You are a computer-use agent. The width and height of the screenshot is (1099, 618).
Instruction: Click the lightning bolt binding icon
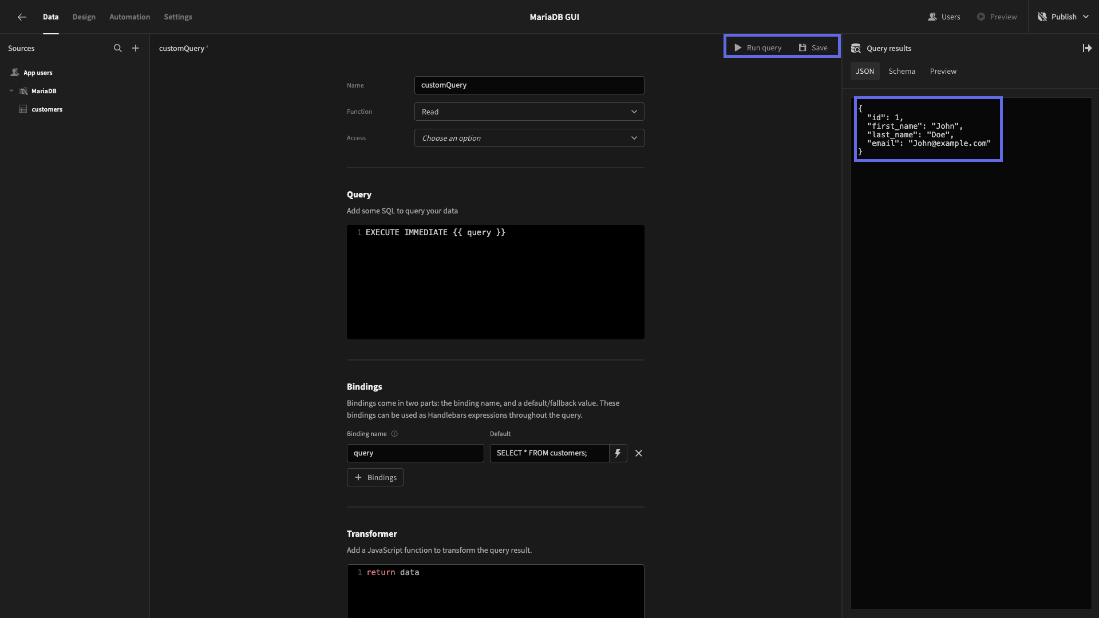click(618, 453)
